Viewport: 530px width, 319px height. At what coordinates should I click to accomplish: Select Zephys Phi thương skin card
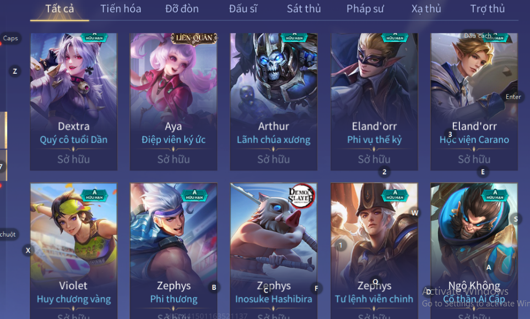(174, 251)
